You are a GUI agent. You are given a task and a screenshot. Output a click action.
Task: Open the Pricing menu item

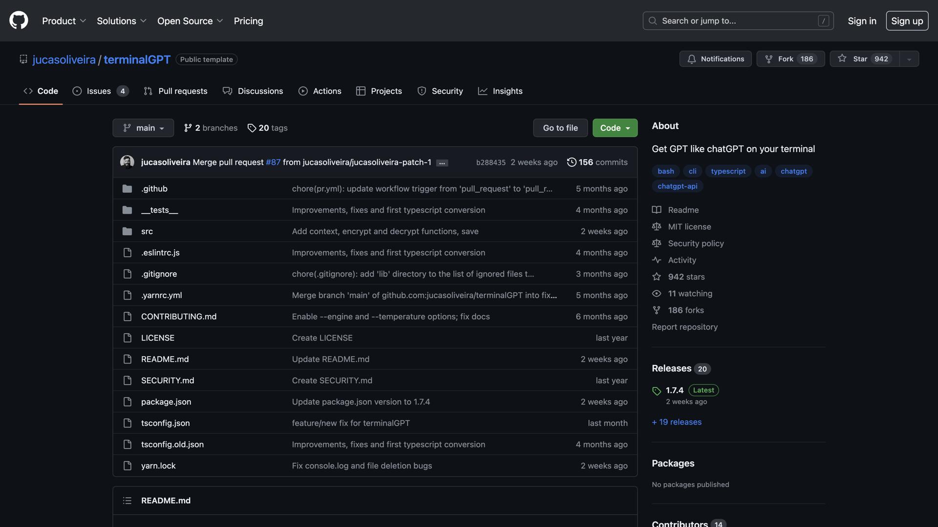pyautogui.click(x=248, y=20)
